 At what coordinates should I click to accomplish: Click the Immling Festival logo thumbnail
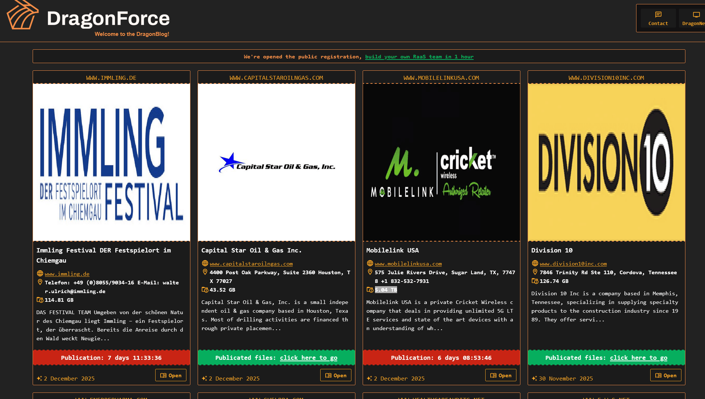[x=111, y=163]
